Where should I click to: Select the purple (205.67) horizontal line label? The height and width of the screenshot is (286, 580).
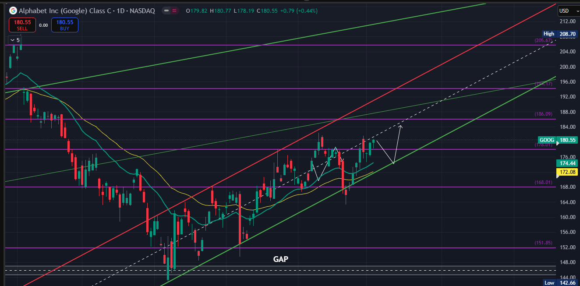(x=543, y=40)
